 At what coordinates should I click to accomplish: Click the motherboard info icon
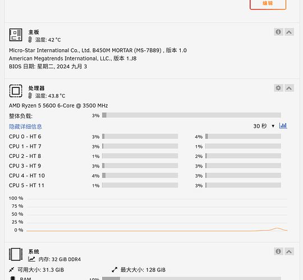coord(278,32)
